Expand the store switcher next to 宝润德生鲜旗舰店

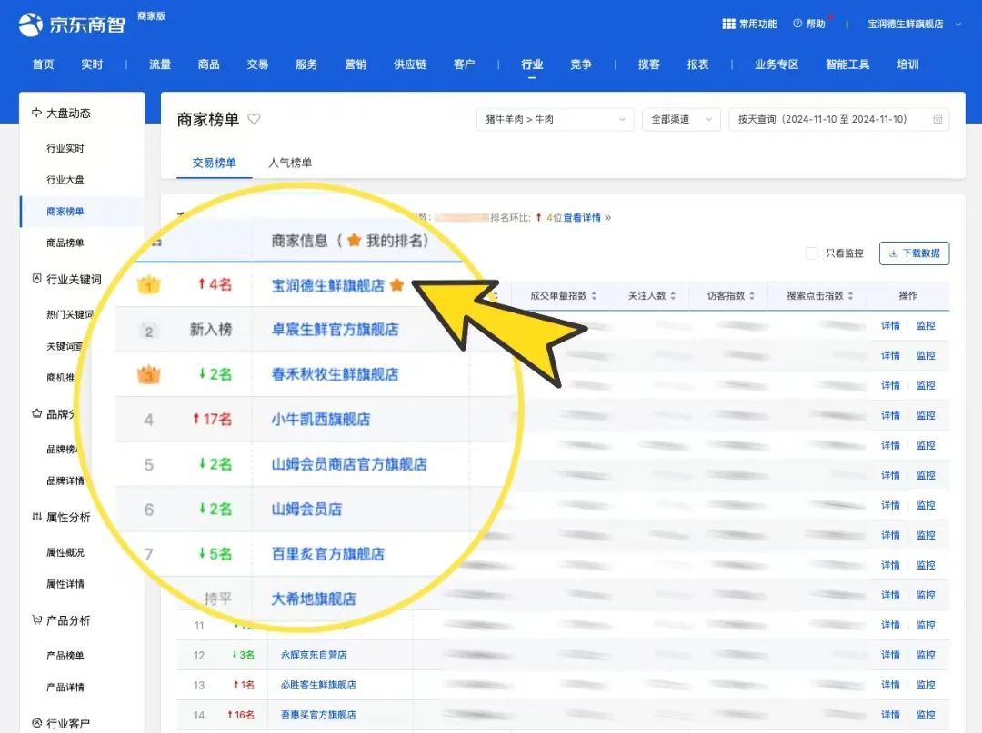pyautogui.click(x=957, y=26)
